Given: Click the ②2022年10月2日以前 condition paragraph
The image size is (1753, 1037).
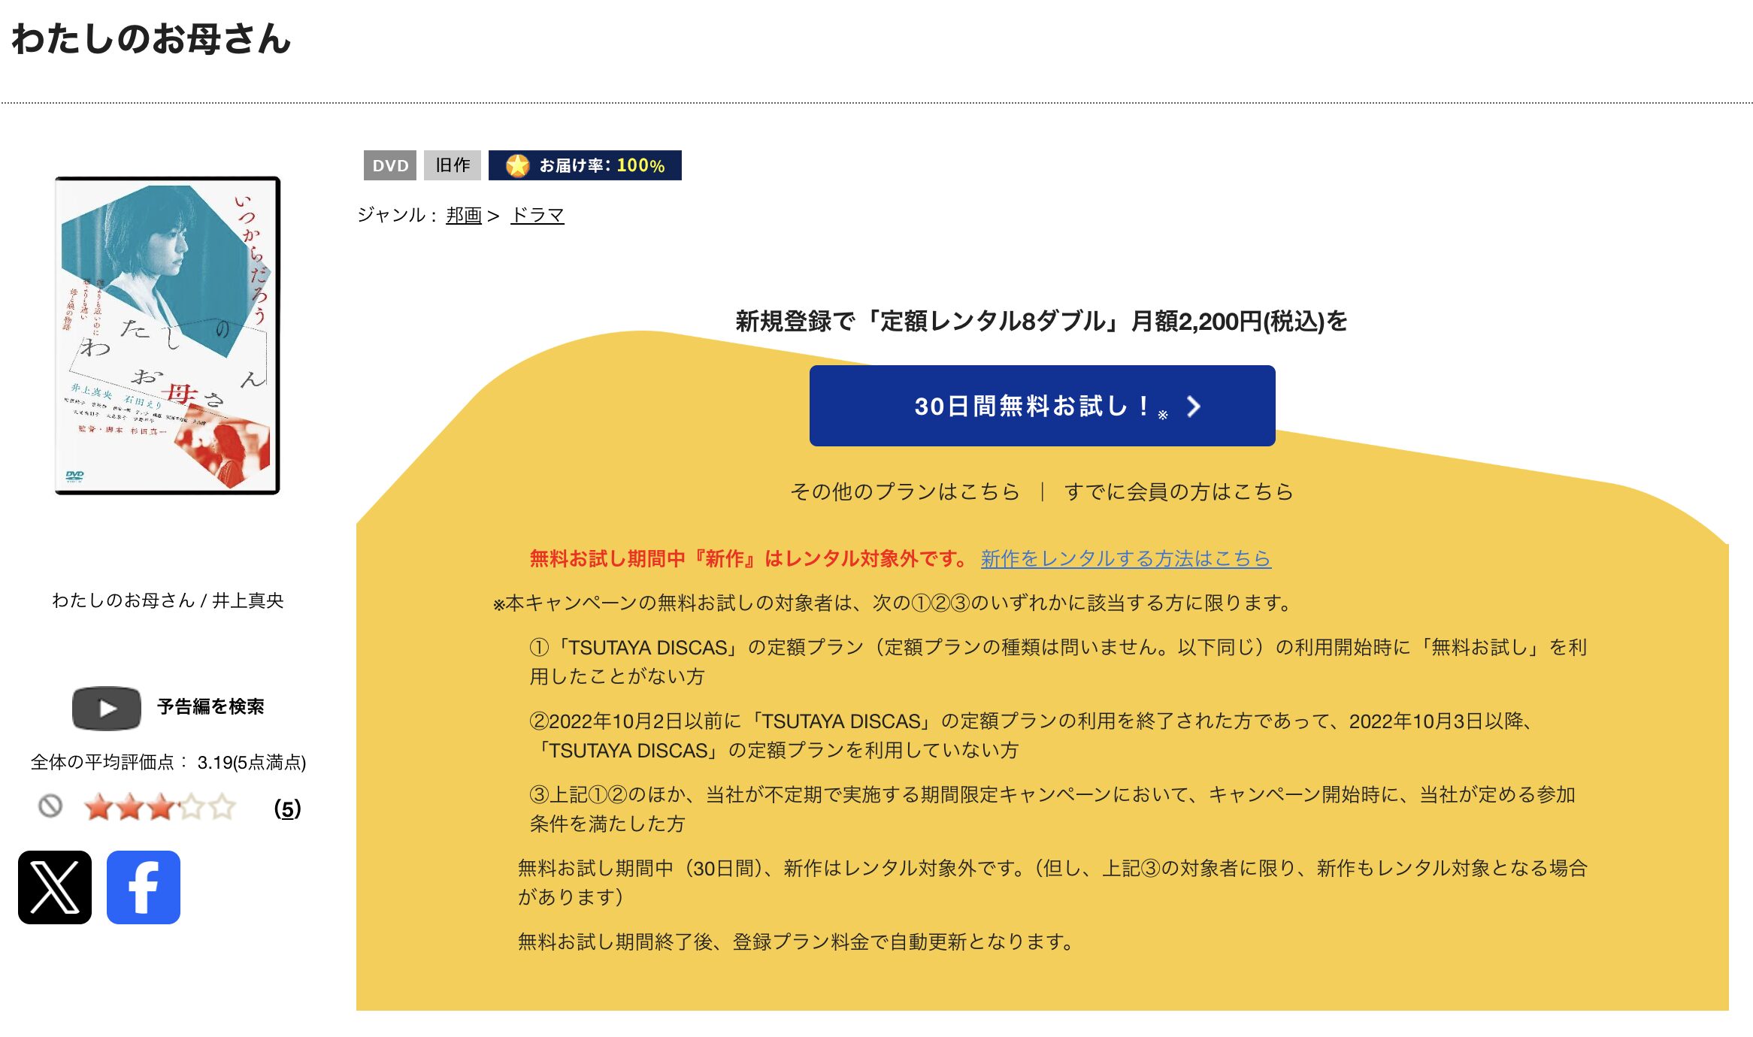Looking at the screenshot, I should tap(1031, 736).
